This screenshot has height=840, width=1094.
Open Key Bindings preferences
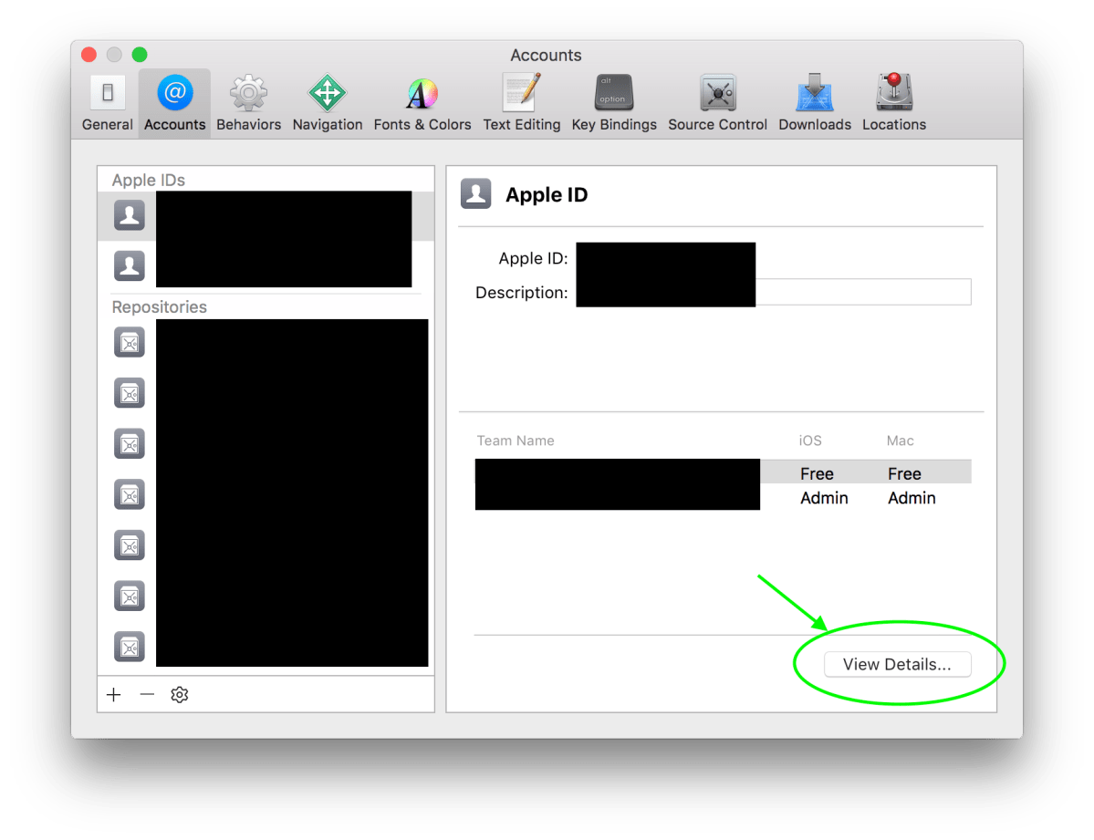tap(614, 102)
